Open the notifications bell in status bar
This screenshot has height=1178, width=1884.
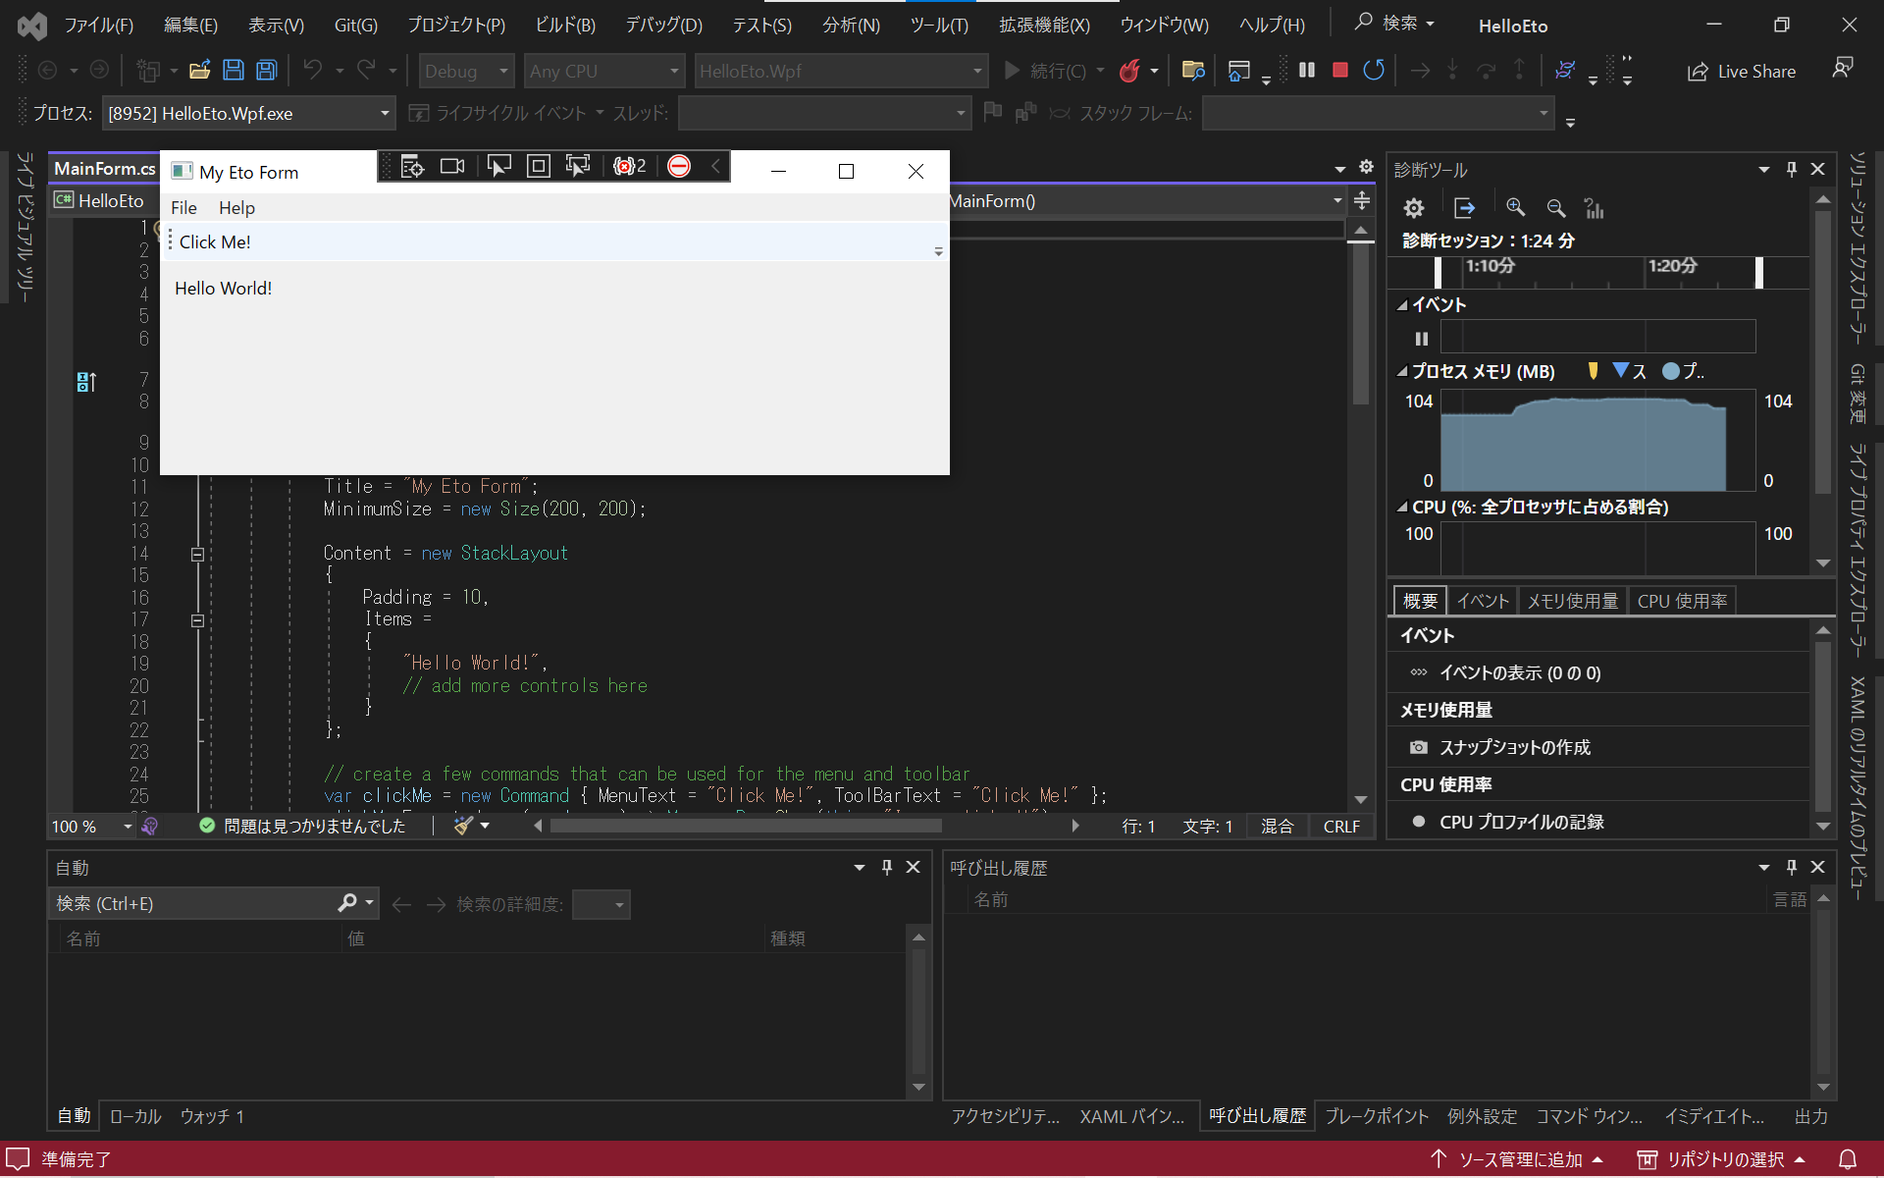point(1847,1159)
